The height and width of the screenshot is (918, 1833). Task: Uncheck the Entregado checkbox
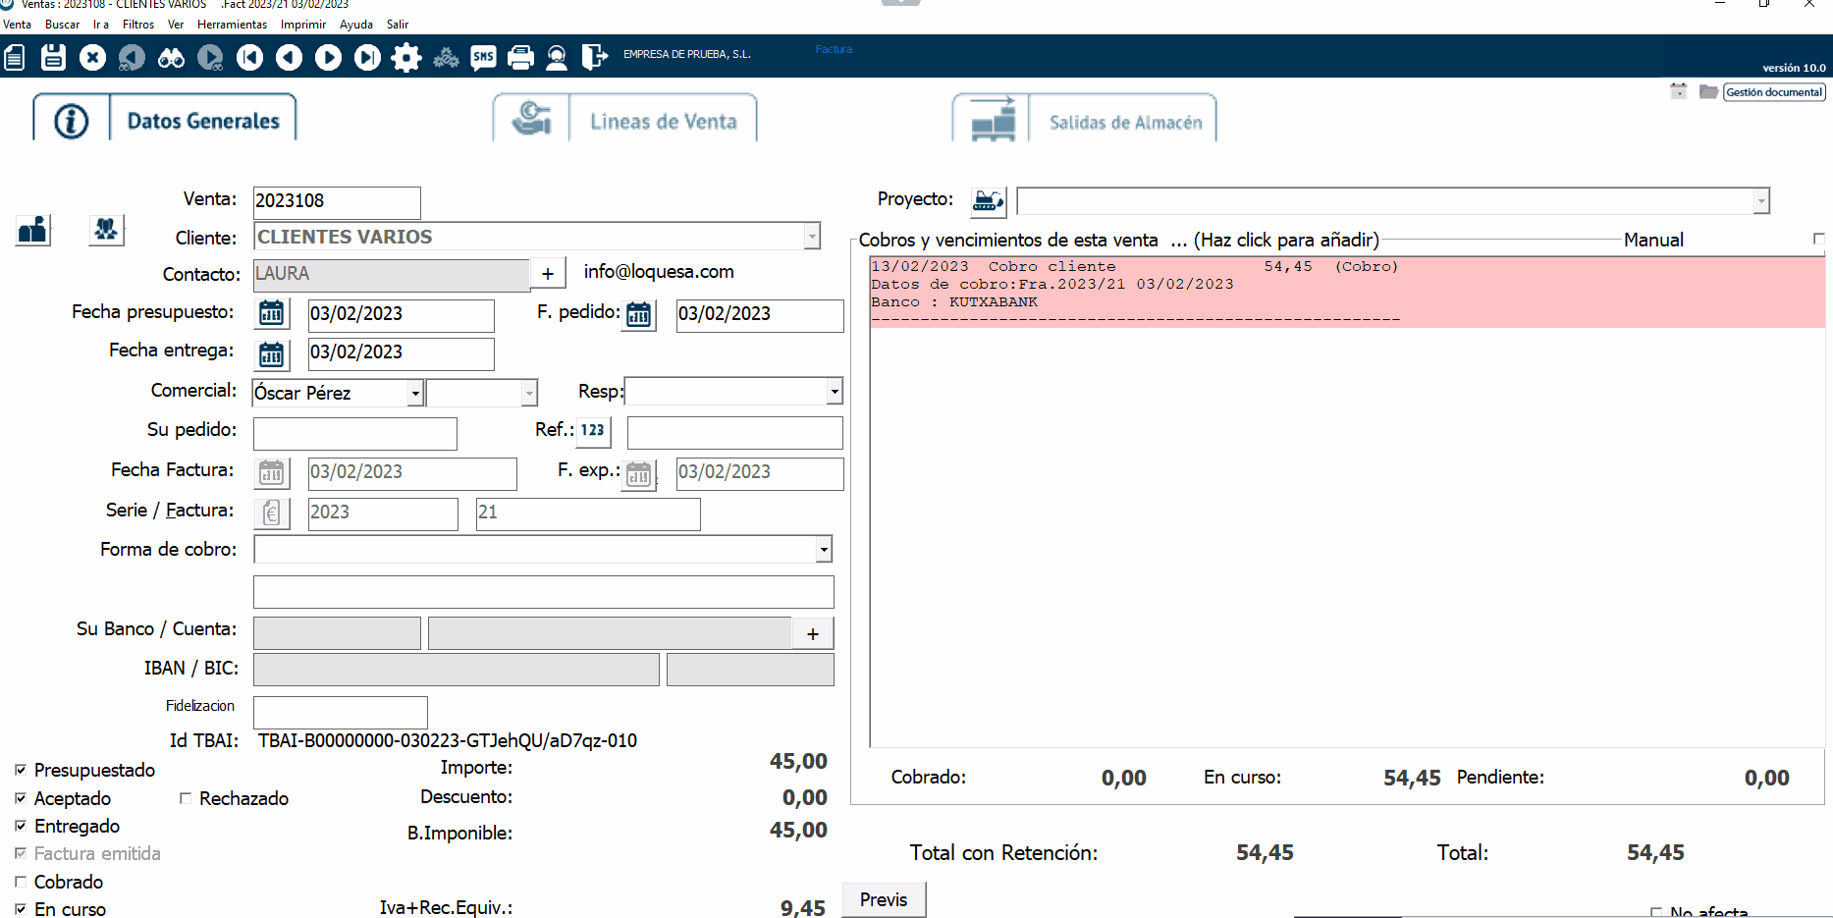point(21,826)
